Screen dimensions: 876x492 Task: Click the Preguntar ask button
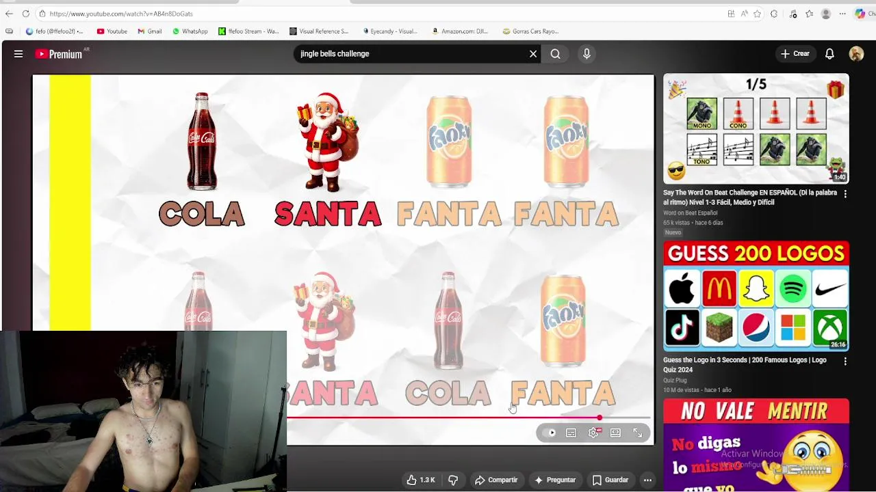(554, 480)
